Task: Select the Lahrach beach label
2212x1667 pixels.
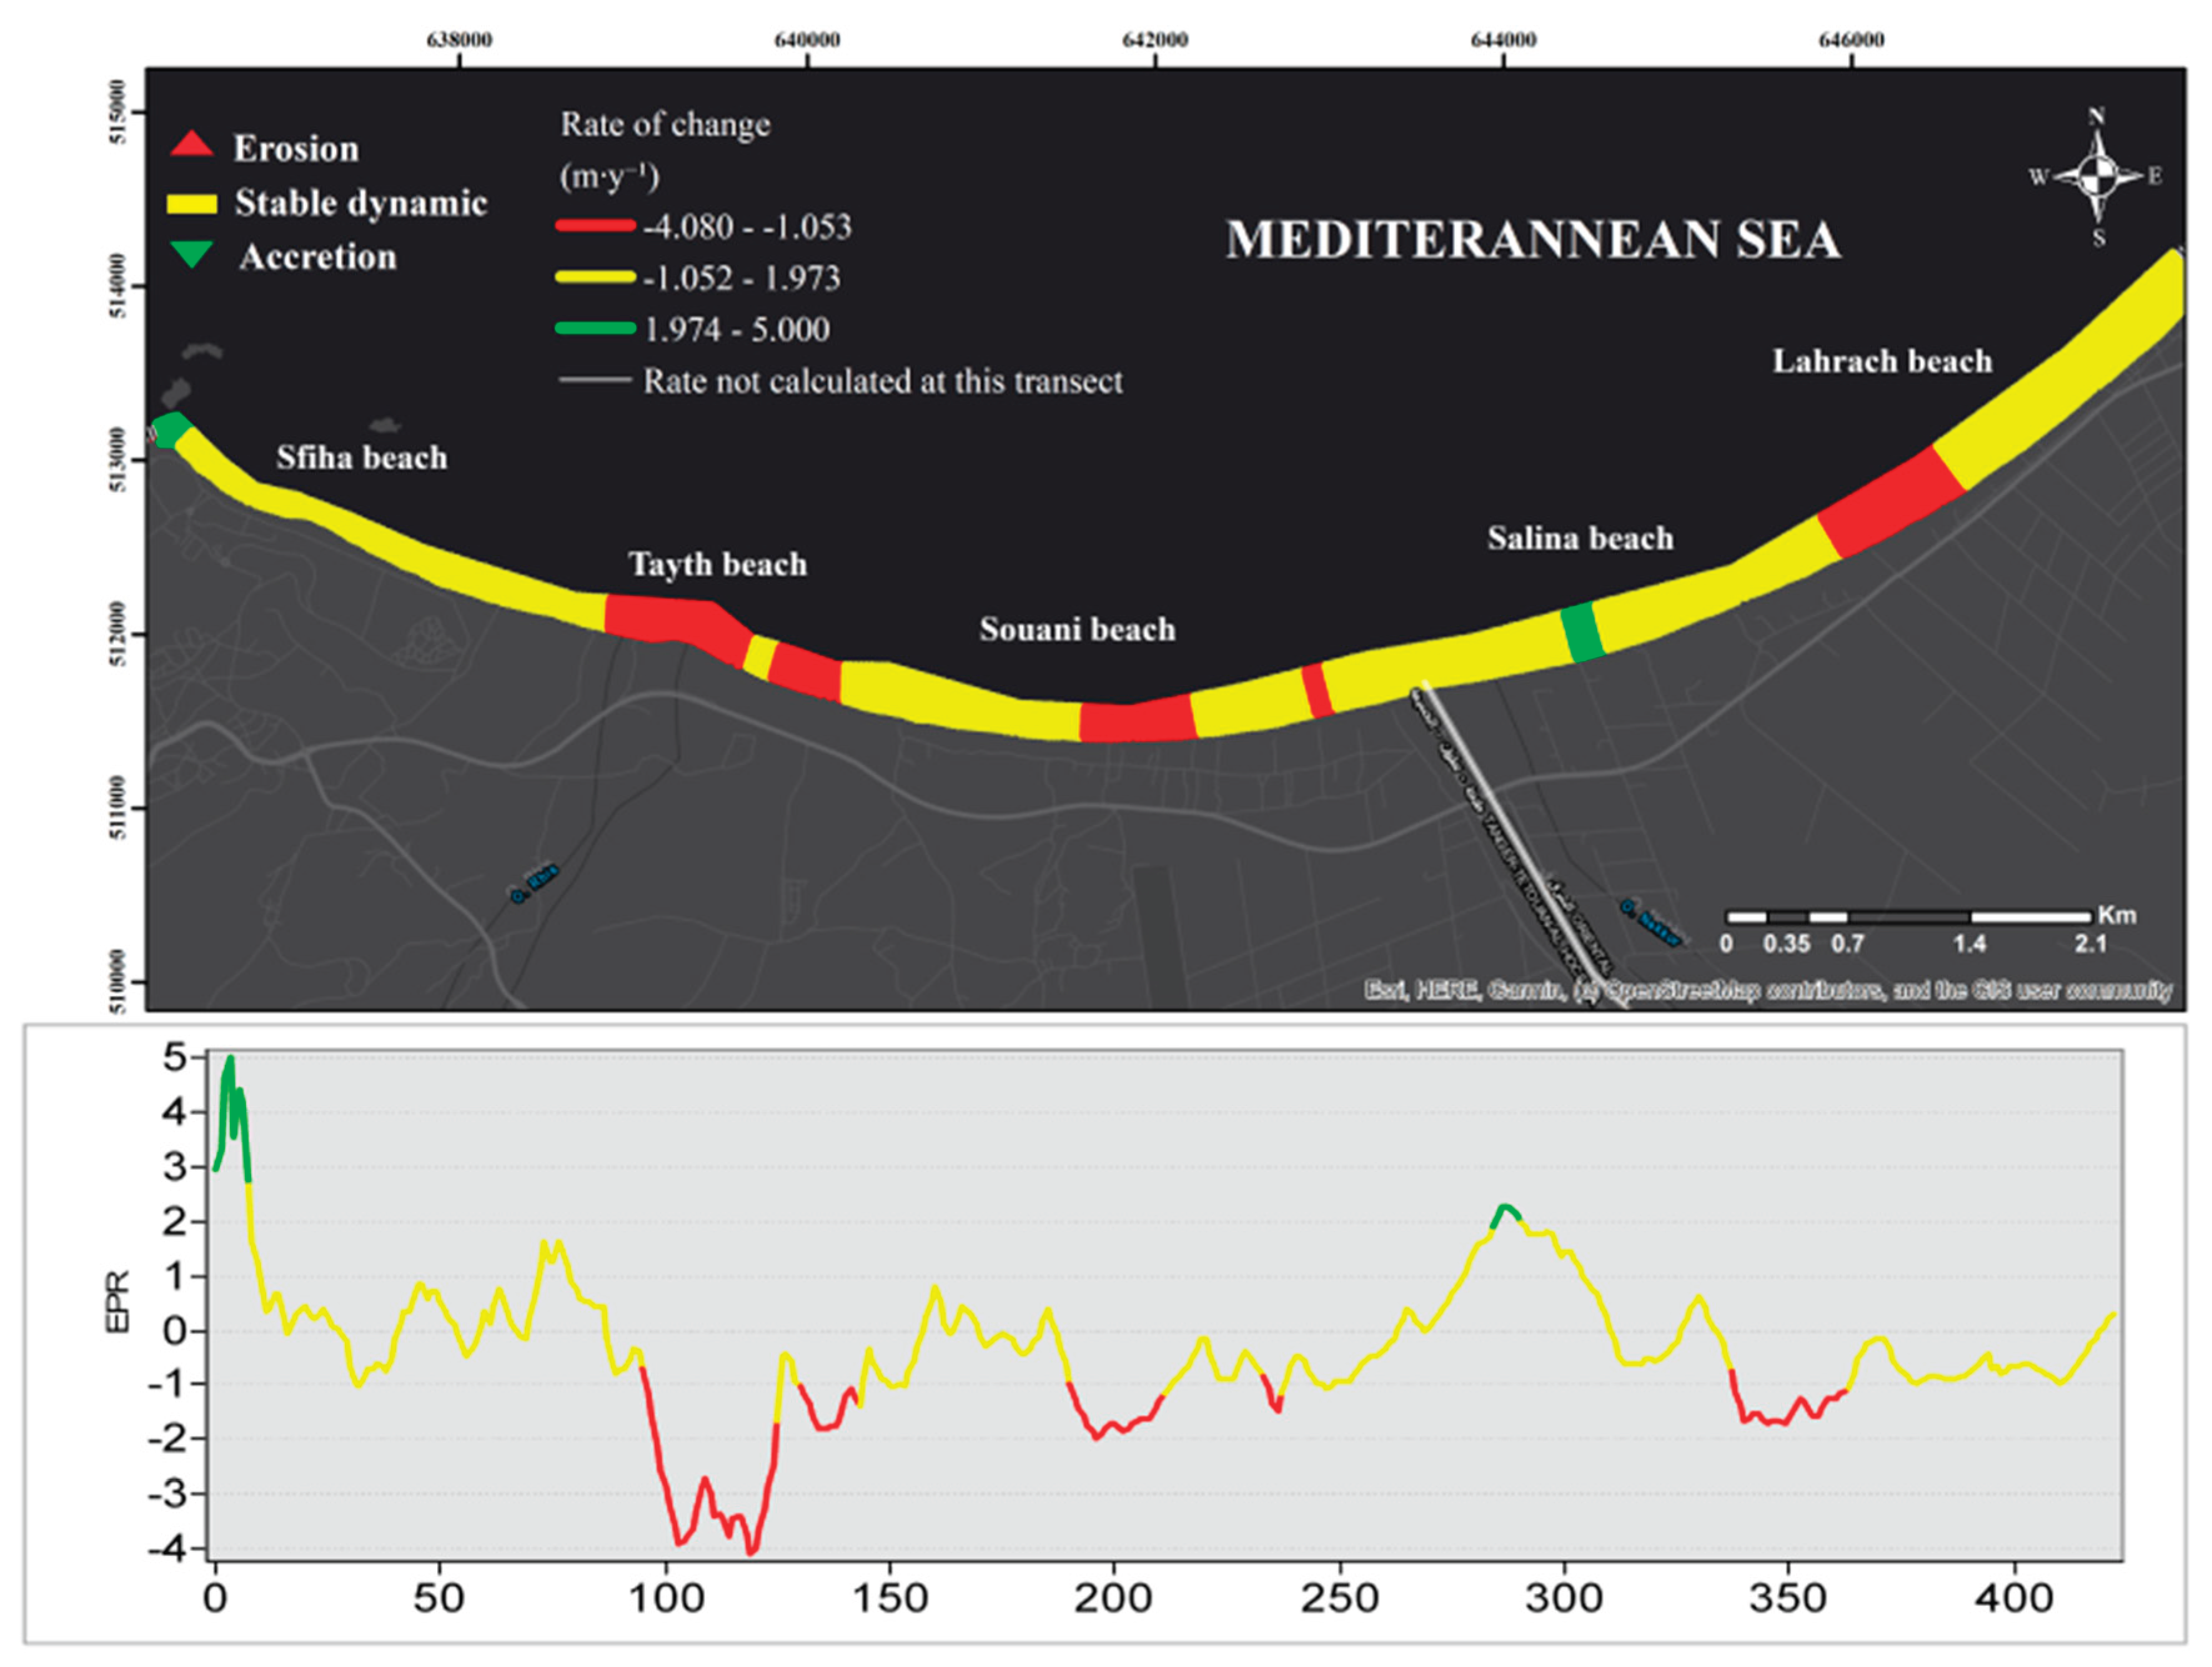Action: [1882, 361]
